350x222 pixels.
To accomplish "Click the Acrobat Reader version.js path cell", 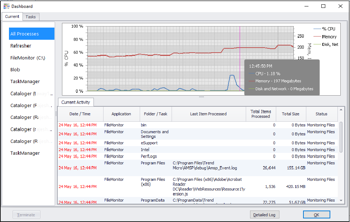I will point(208,187).
